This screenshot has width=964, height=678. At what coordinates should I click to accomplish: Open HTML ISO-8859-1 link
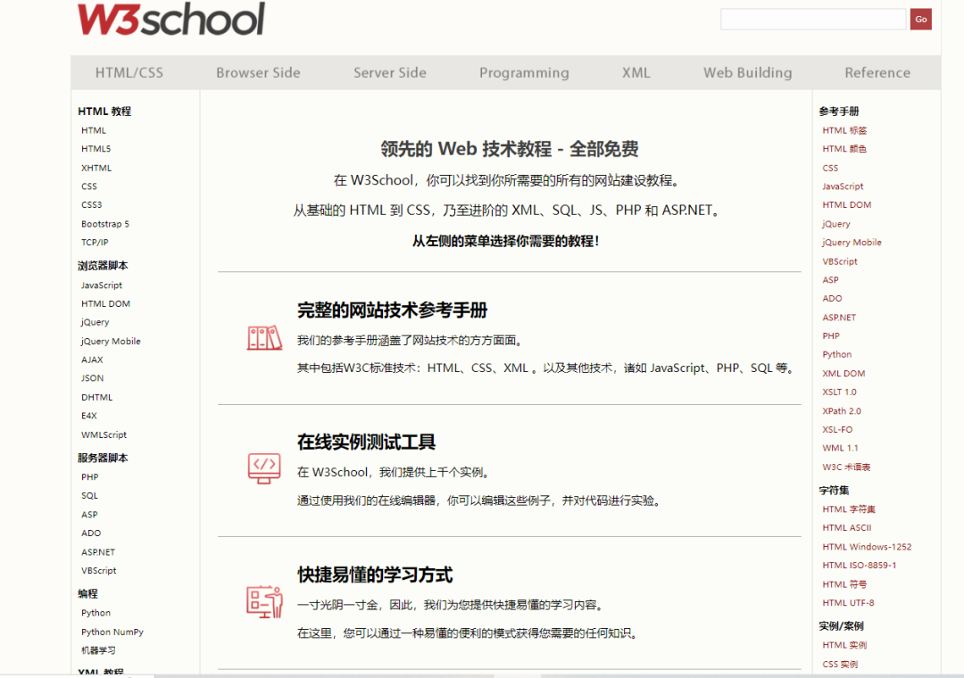point(860,565)
